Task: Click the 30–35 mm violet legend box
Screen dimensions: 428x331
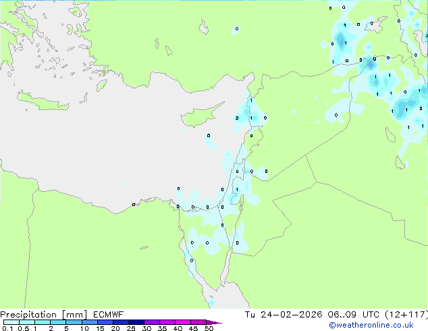Action: pos(151,322)
